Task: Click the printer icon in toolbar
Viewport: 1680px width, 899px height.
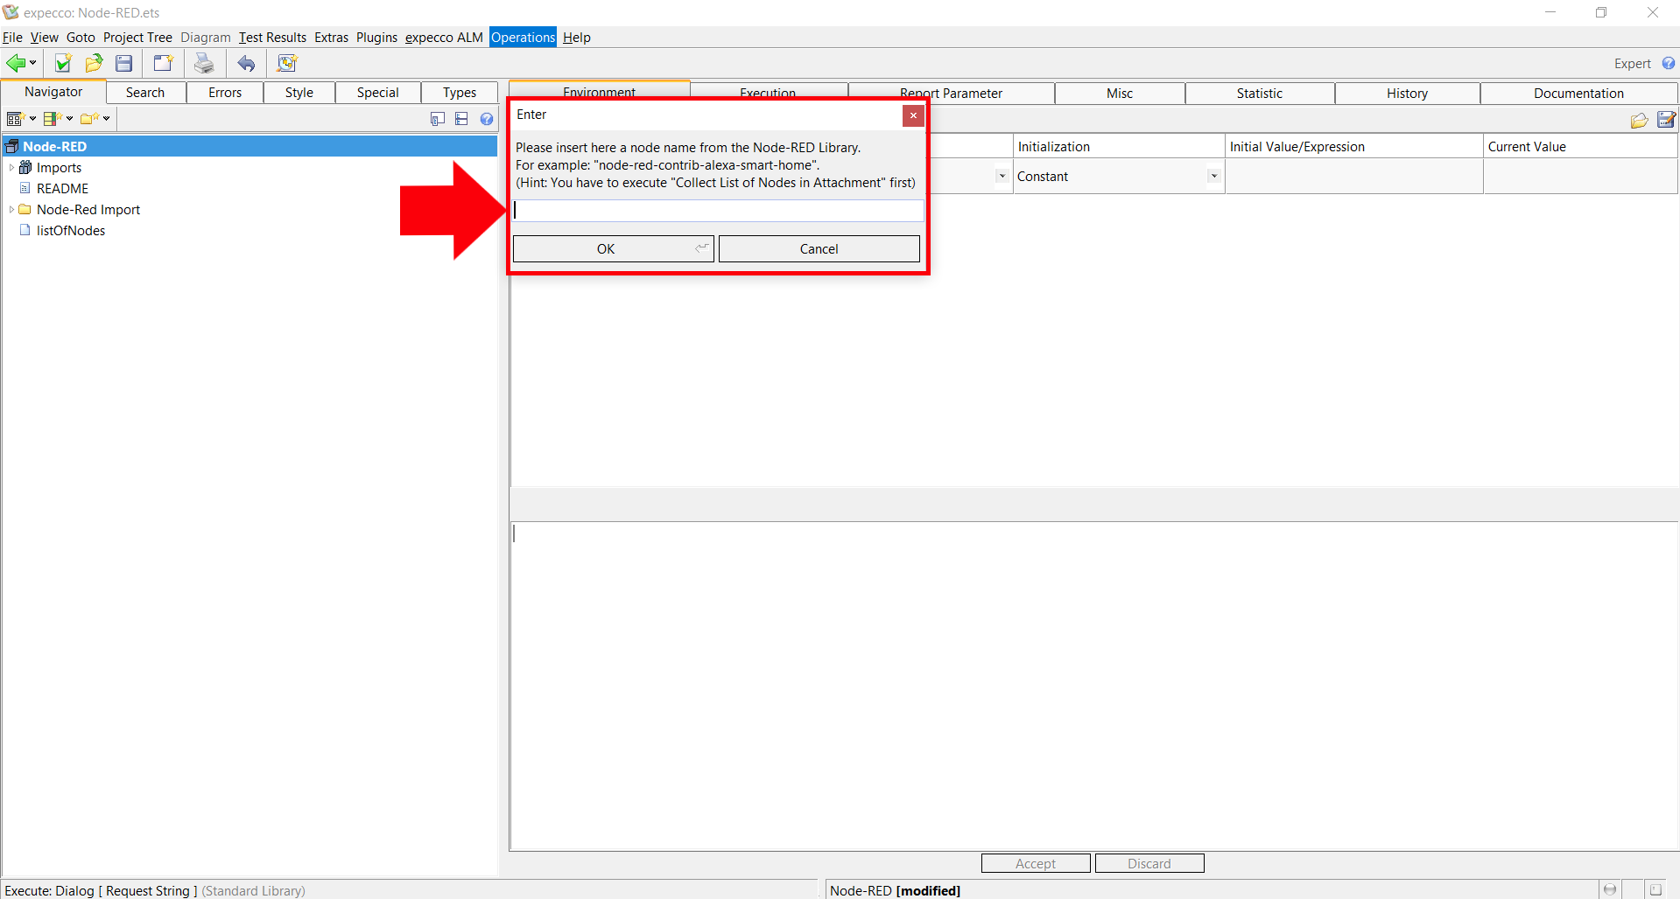Action: tap(204, 63)
